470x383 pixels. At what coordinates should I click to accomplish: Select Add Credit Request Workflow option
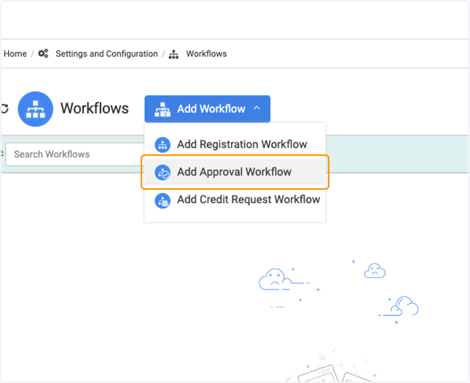click(235, 200)
